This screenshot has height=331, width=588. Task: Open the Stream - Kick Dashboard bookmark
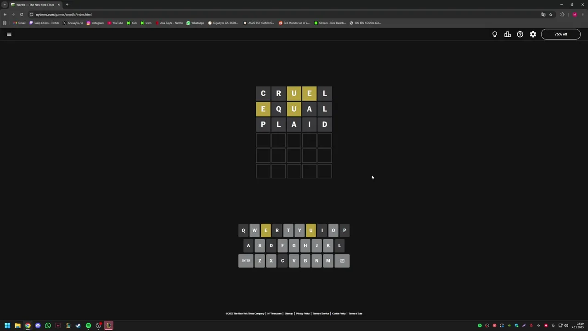pos(330,23)
